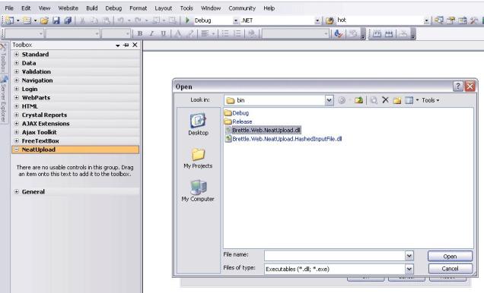Open the Files of type dropdown
The image size is (484, 293).
tap(409, 269)
